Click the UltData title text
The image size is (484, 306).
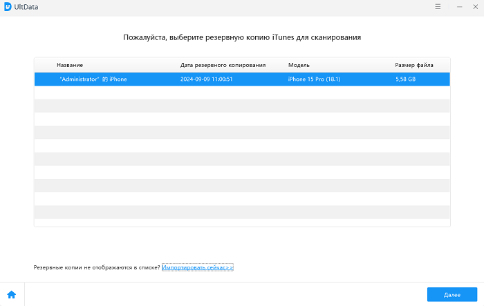(27, 6)
